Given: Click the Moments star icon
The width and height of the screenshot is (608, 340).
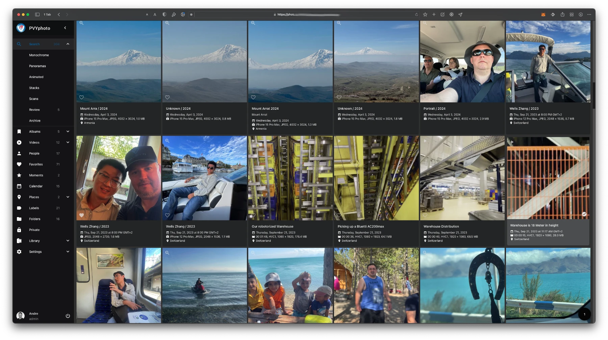Looking at the screenshot, I should coord(19,175).
